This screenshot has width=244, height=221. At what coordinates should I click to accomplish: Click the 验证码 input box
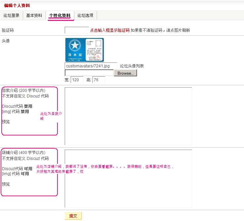coord(77,30)
